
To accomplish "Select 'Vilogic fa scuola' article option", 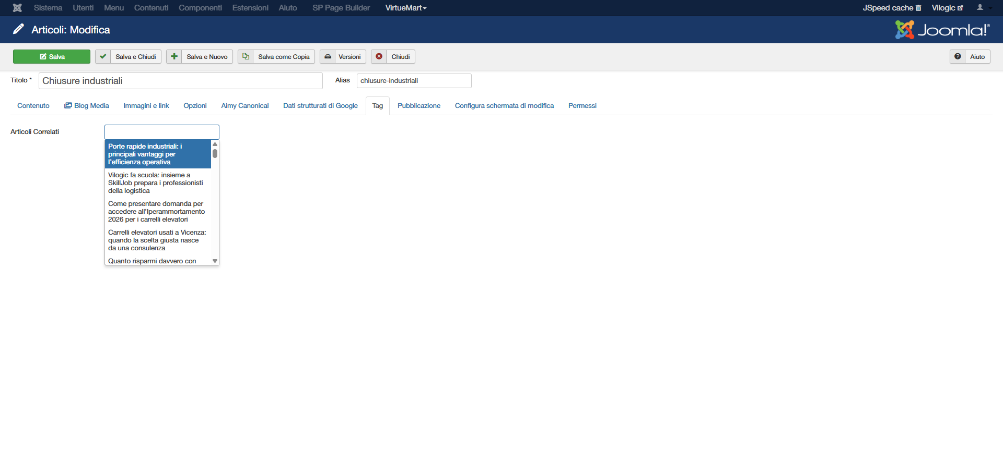I will point(158,183).
